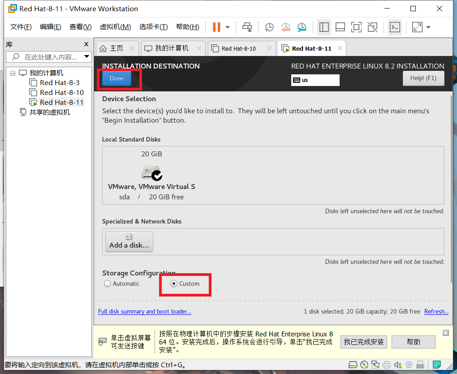Select Red Hat-8-11 in library tree
Image resolution: width=457 pixels, height=374 pixels.
tap(61, 103)
